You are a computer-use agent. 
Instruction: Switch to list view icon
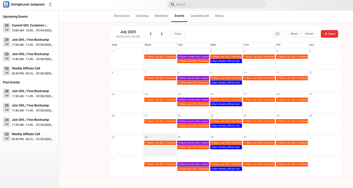(x=278, y=34)
